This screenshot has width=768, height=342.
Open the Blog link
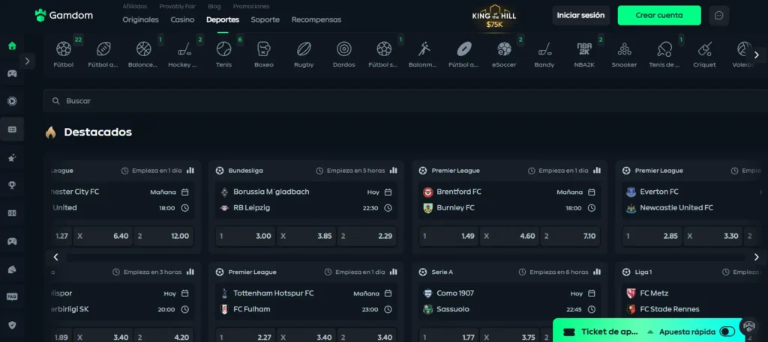click(x=214, y=6)
